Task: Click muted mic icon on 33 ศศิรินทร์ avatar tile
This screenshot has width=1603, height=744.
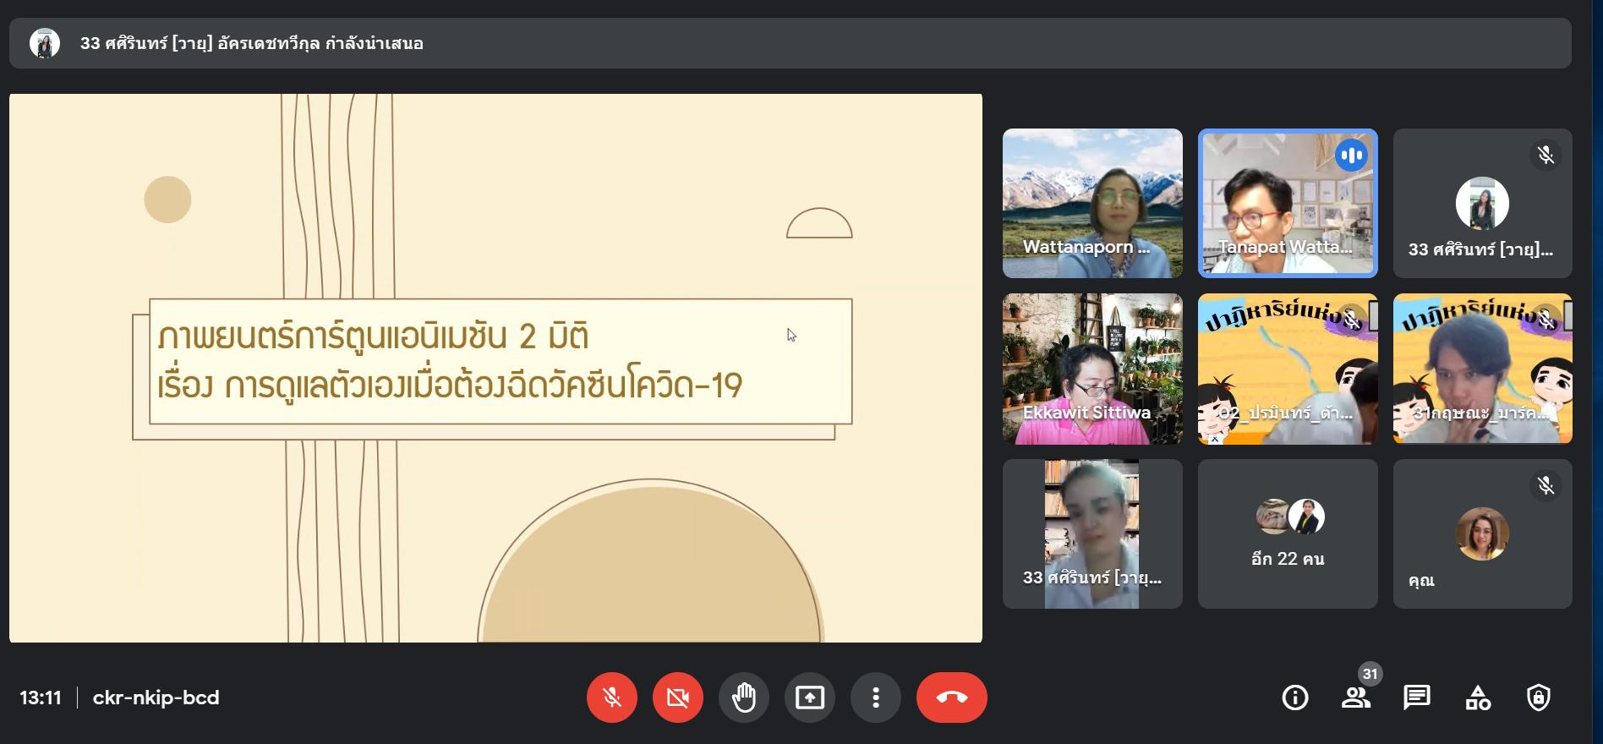Action: tap(1546, 155)
